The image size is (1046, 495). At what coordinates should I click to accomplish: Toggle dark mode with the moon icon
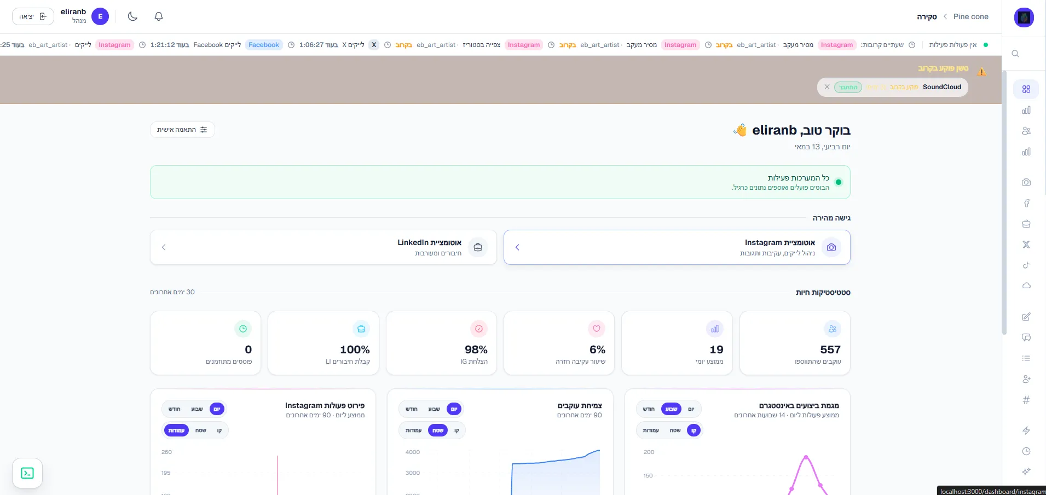coord(132,16)
